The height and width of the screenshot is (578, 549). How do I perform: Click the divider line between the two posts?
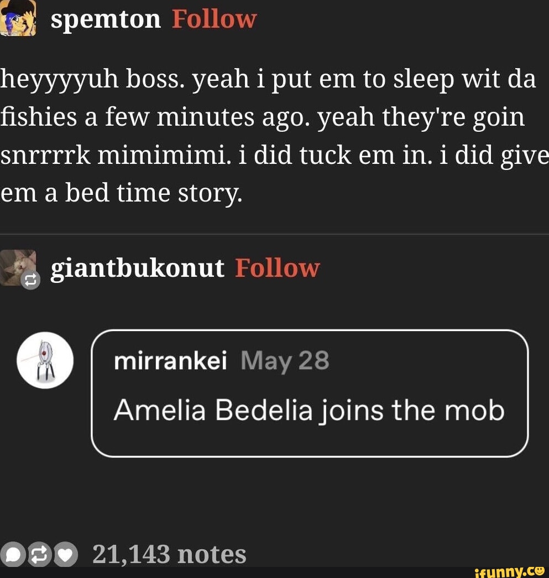(x=274, y=234)
